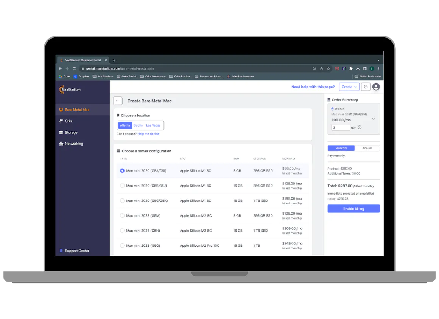Open the help question mark icon
Viewport: 439px width, 319px height.
click(366, 87)
